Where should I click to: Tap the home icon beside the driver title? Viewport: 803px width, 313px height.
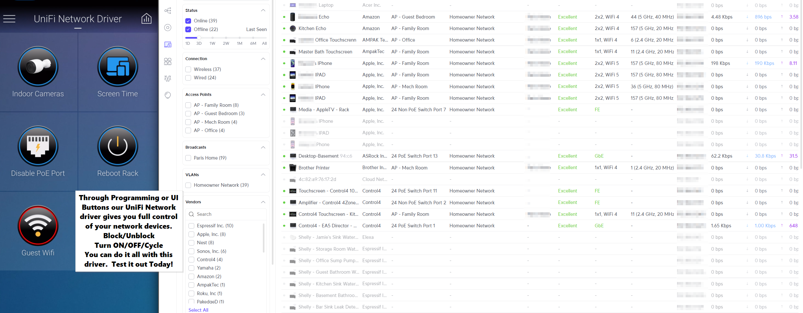(x=146, y=19)
